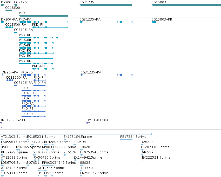Image resolution: width=221 pixels, height=177 pixels.
Task: Click protein PKD-PB
Action: click(34, 117)
